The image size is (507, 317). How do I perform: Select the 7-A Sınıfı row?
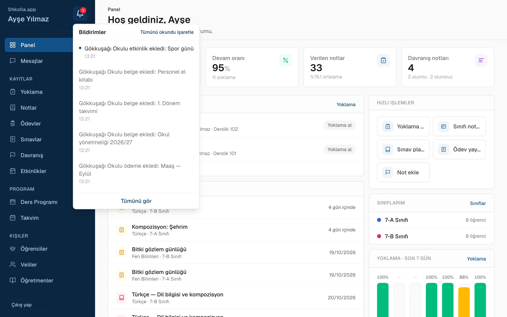431,220
